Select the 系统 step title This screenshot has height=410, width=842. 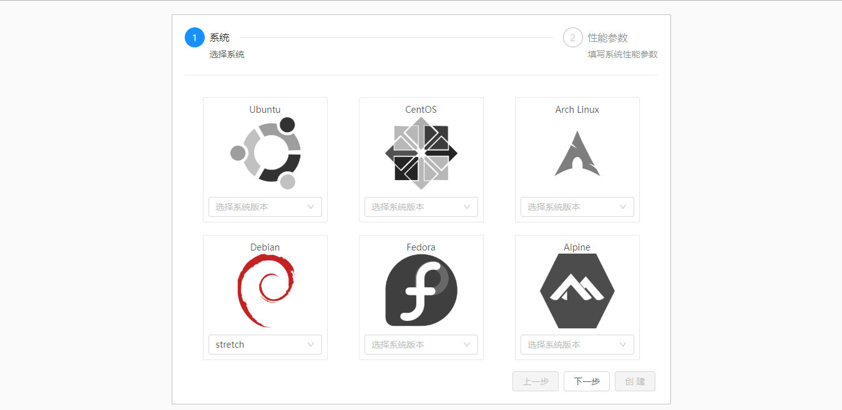pos(220,37)
